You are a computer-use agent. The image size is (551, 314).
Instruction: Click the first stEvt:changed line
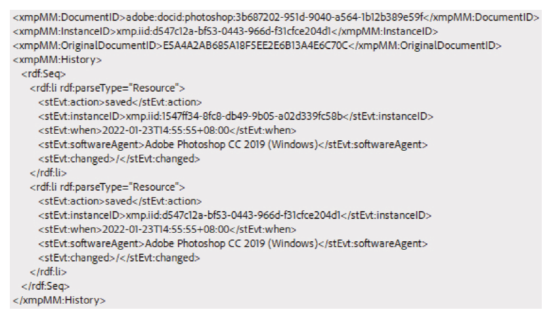(119, 159)
